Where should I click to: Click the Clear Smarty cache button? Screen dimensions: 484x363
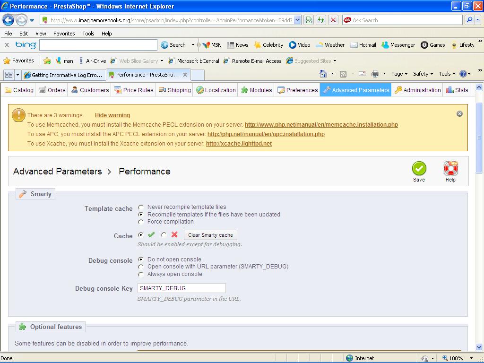(x=210, y=235)
